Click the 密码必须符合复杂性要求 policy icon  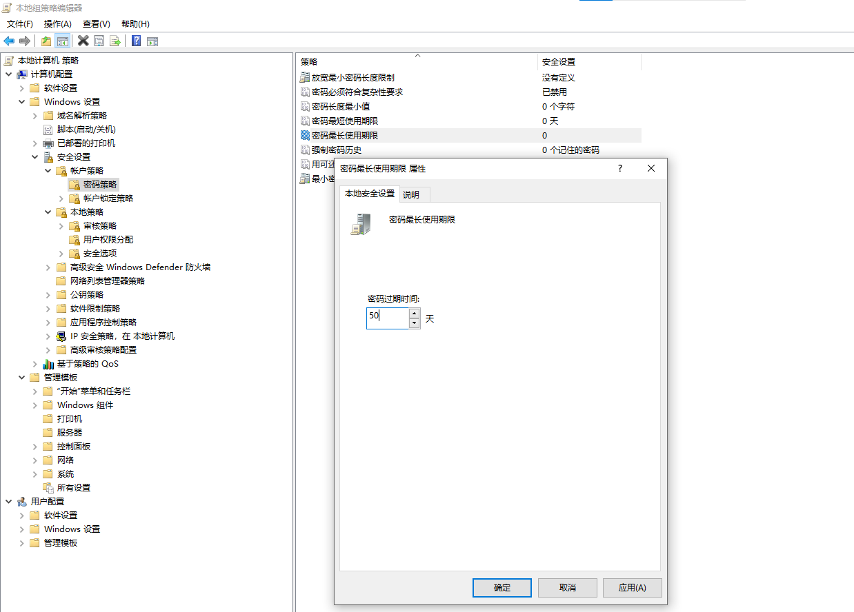[305, 92]
